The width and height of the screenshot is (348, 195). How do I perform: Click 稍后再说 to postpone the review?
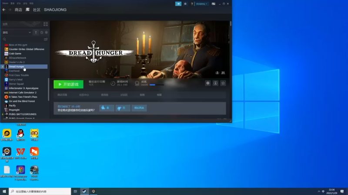[139, 108]
